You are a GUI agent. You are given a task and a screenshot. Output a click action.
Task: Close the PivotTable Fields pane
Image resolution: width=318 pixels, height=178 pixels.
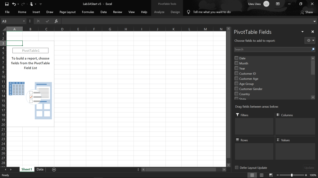click(313, 32)
